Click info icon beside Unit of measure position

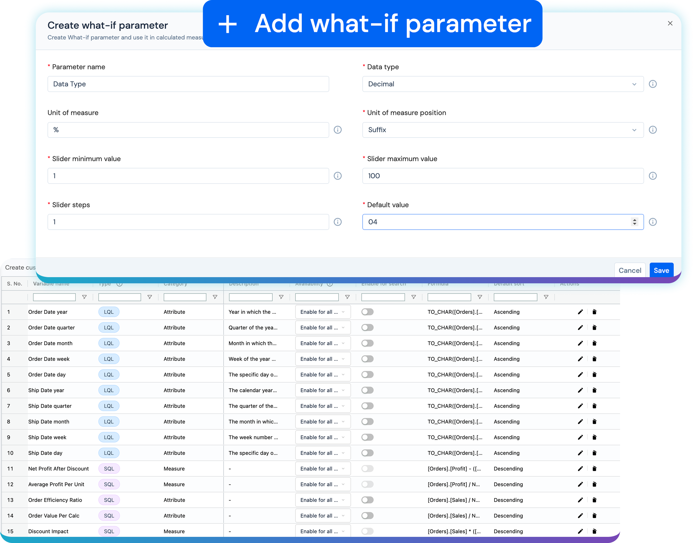(652, 130)
